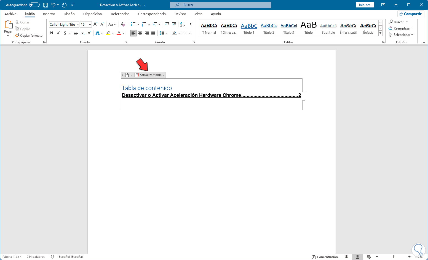Zoom out with the minus icon
Viewport: 428px width, 260px height.
pos(377,257)
